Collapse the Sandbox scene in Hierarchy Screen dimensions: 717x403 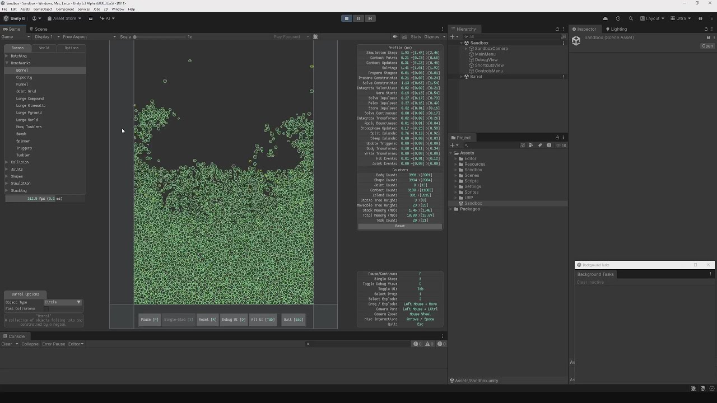463,43
